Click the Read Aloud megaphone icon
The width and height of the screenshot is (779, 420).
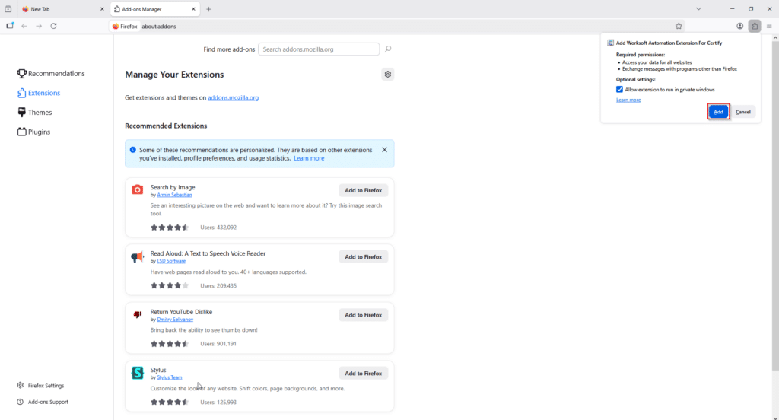click(138, 256)
